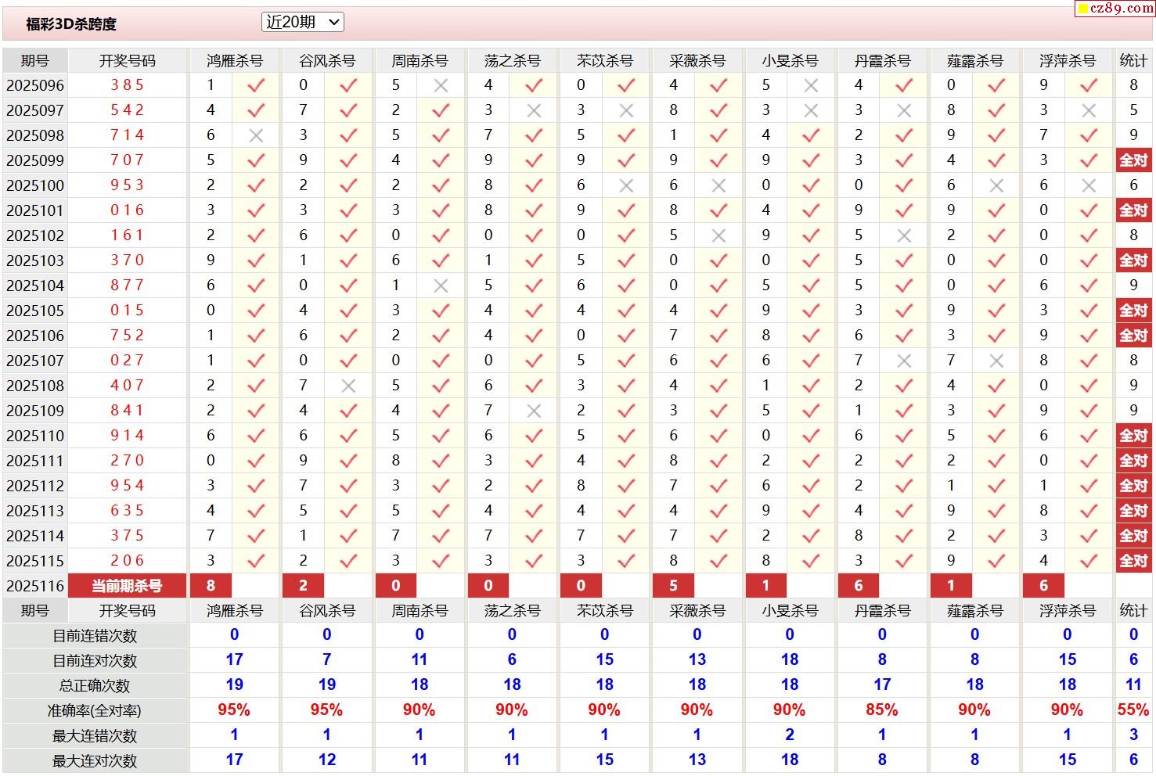Click the cross mark for 丹霞杀号 in row 2025107
Image resolution: width=1156 pixels, height=776 pixels.
pos(904,361)
